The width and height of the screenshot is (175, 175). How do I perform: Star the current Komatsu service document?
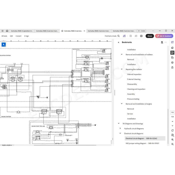coord(62,31)
